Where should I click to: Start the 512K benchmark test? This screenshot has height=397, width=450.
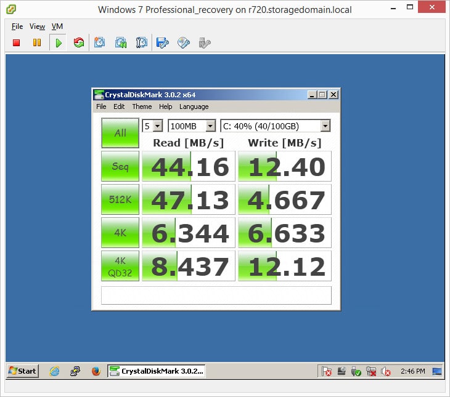(120, 199)
